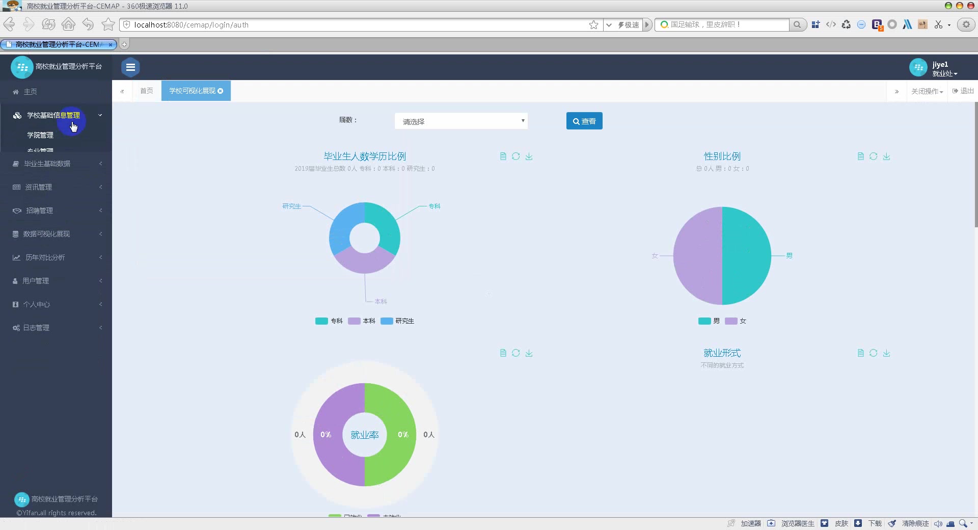
Task: Open data view for the 就业率 chart
Action: 503,353
